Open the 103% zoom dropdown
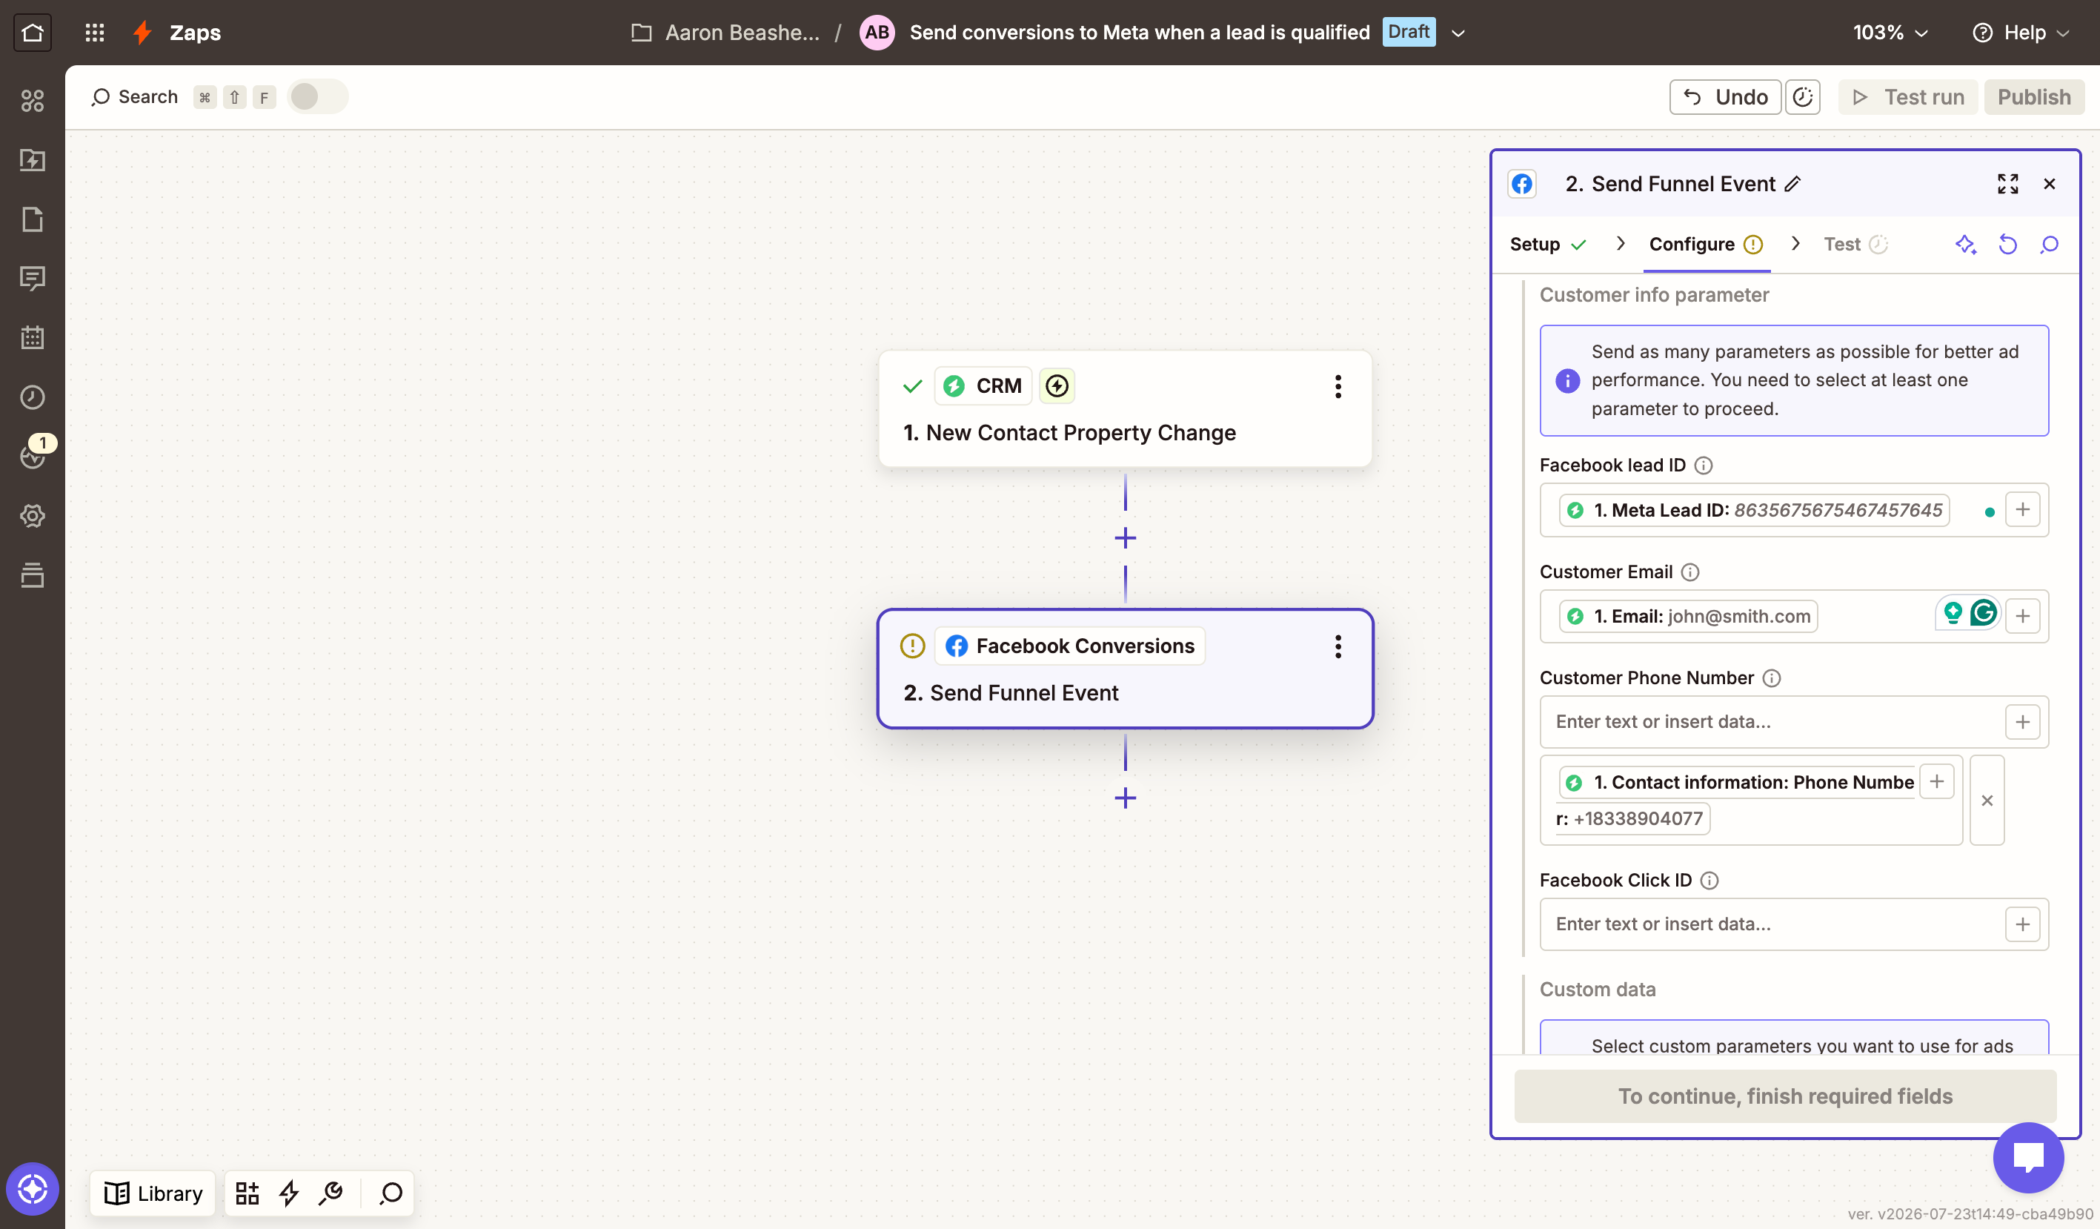The image size is (2100, 1229). pos(1890,33)
